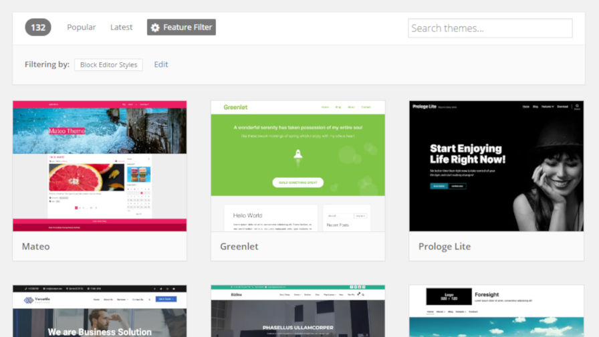Screen dimensions: 599x337
Task: Select the Prologe Lite theme name
Action: (x=444, y=247)
